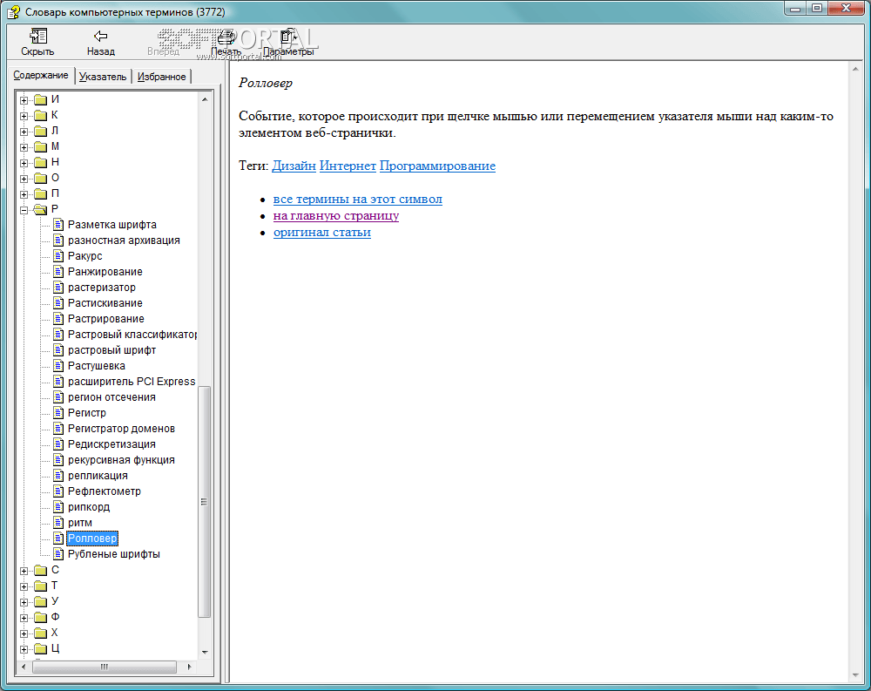Viewport: 871px width, 691px height.
Task: Click the folder icon for letter Ф
Action: point(40,617)
